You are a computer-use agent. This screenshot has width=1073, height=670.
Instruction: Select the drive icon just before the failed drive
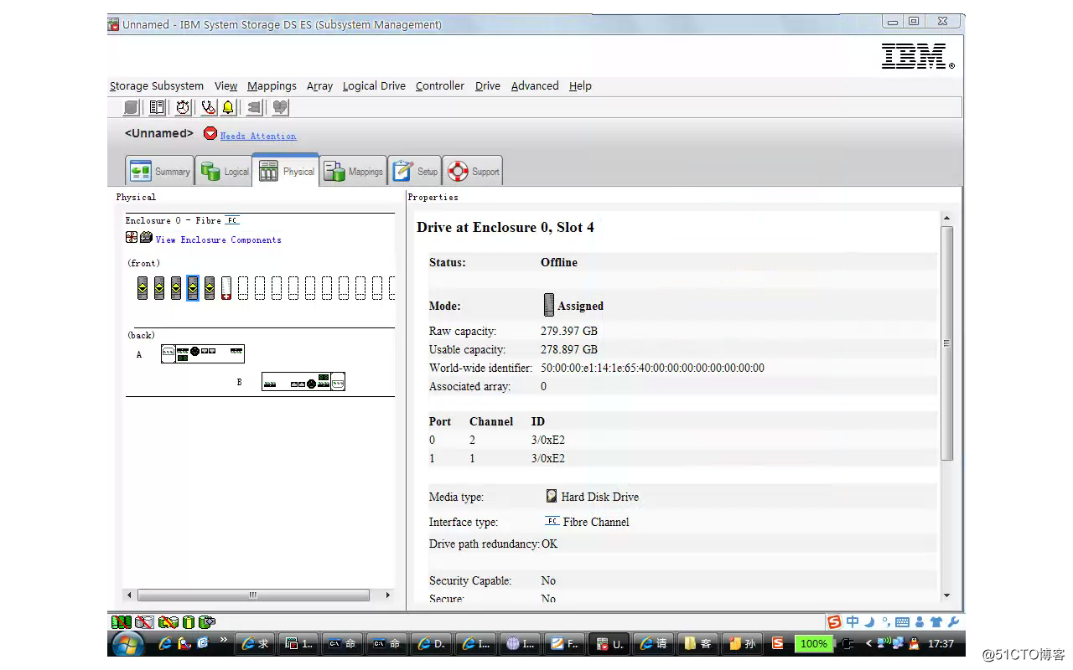tap(210, 288)
